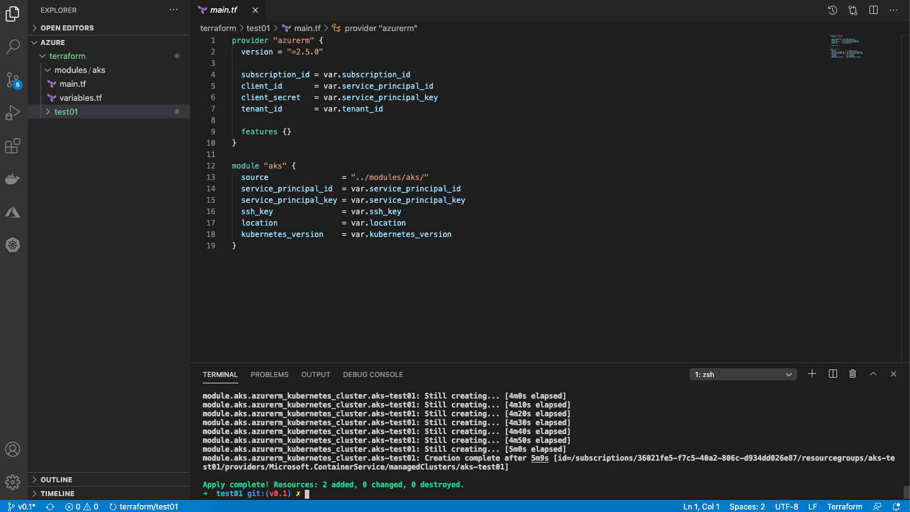The image size is (910, 512).
Task: Switch to the OUTPUT panel tab
Action: 316,374
